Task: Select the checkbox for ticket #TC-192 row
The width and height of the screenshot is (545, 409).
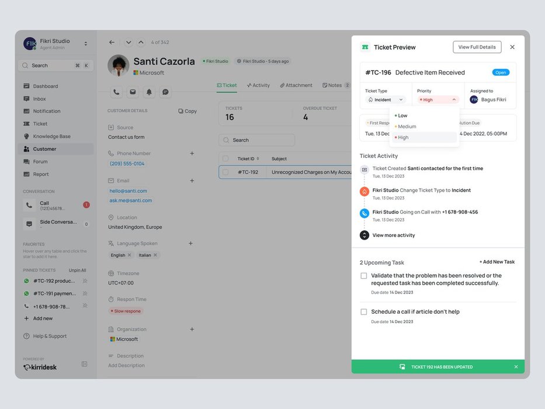Action: point(225,172)
